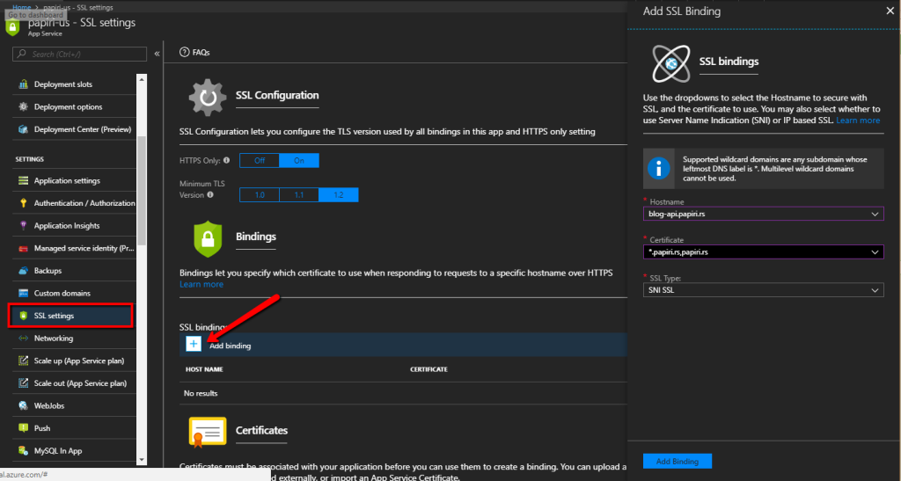The height and width of the screenshot is (481, 901).
Task: Click the plus icon for Add binding
Action: coord(194,345)
